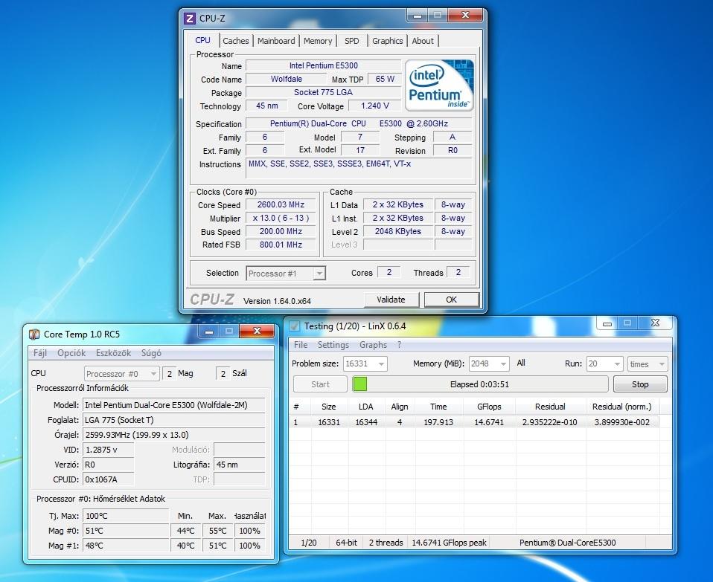Screen dimensions: 713x582
Task: Click the OK button in CPU-Z
Action: (452, 300)
